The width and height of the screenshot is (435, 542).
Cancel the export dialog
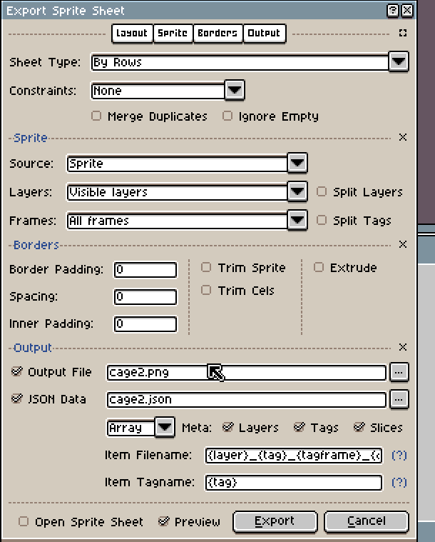pos(367,521)
